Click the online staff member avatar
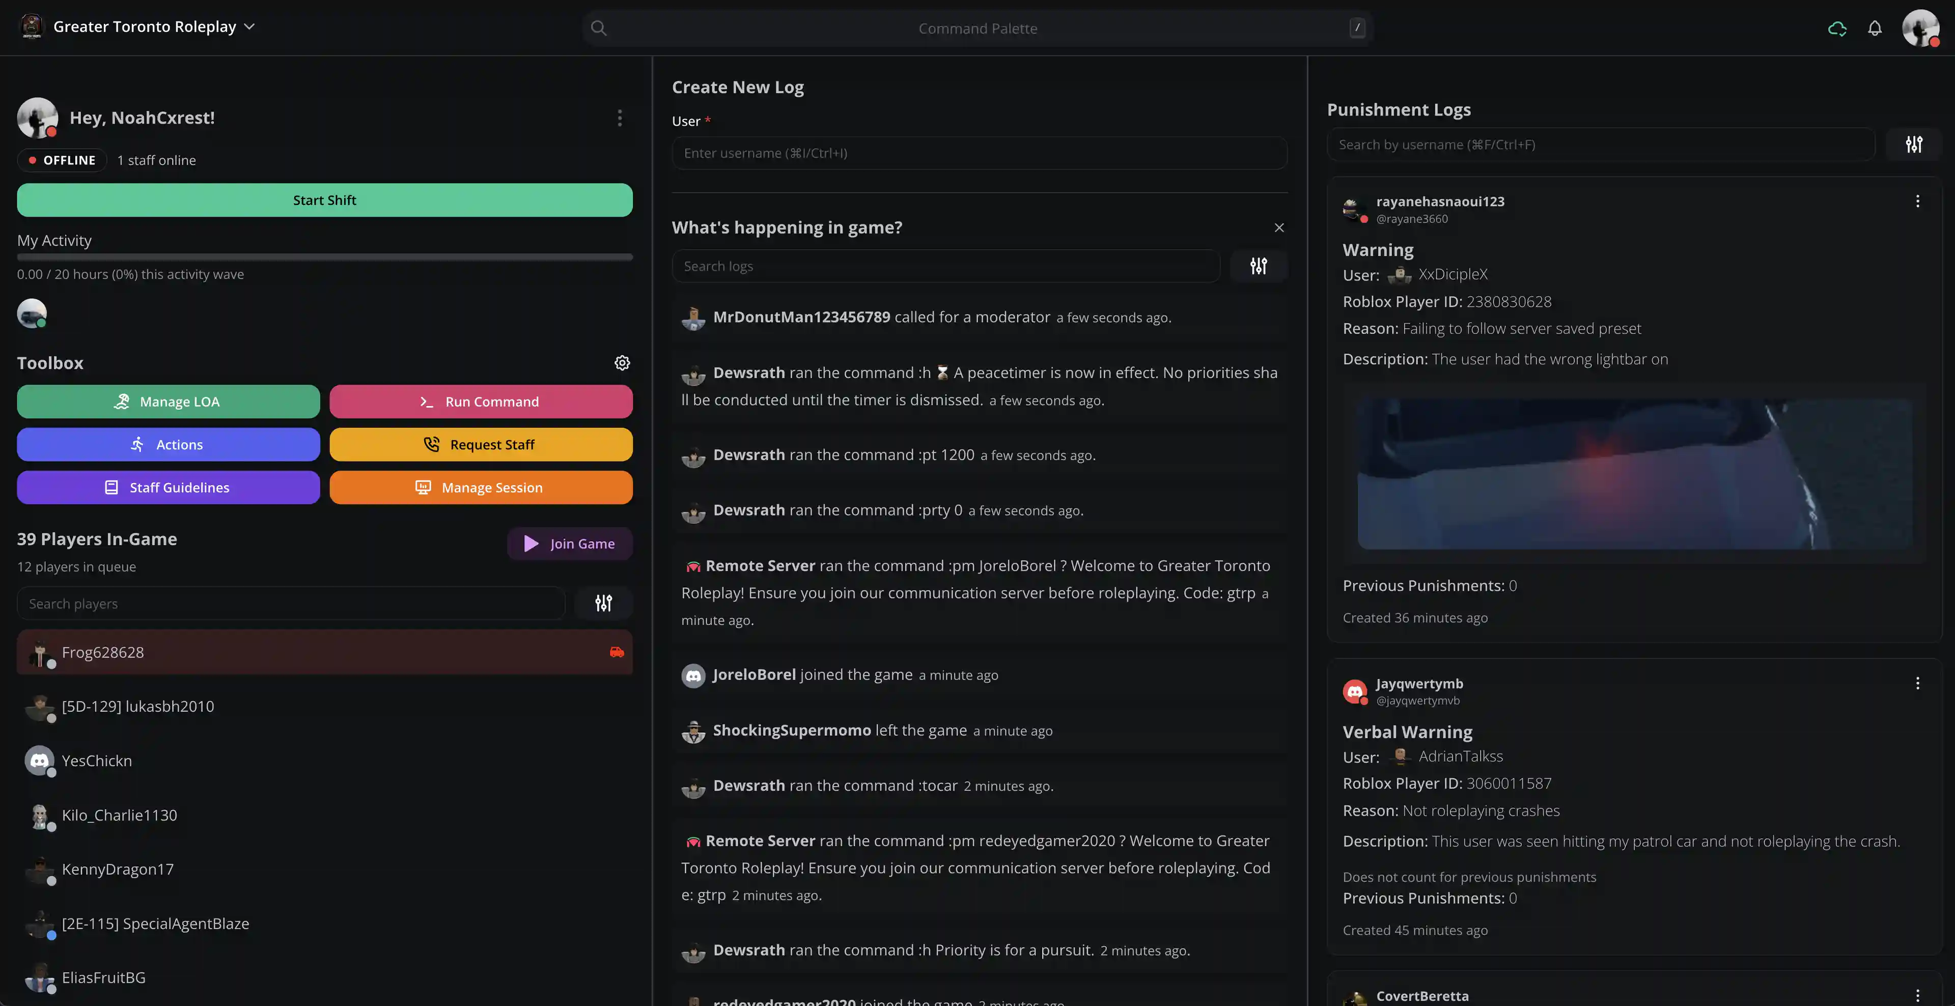Image resolution: width=1955 pixels, height=1006 pixels. coord(32,313)
